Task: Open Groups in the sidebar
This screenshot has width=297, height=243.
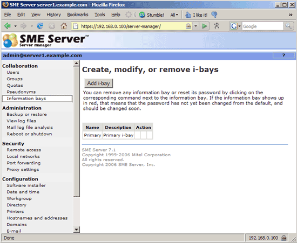Action: coord(15,79)
